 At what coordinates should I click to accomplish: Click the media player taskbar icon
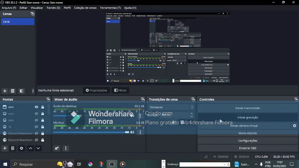pyautogui.click(x=123, y=164)
